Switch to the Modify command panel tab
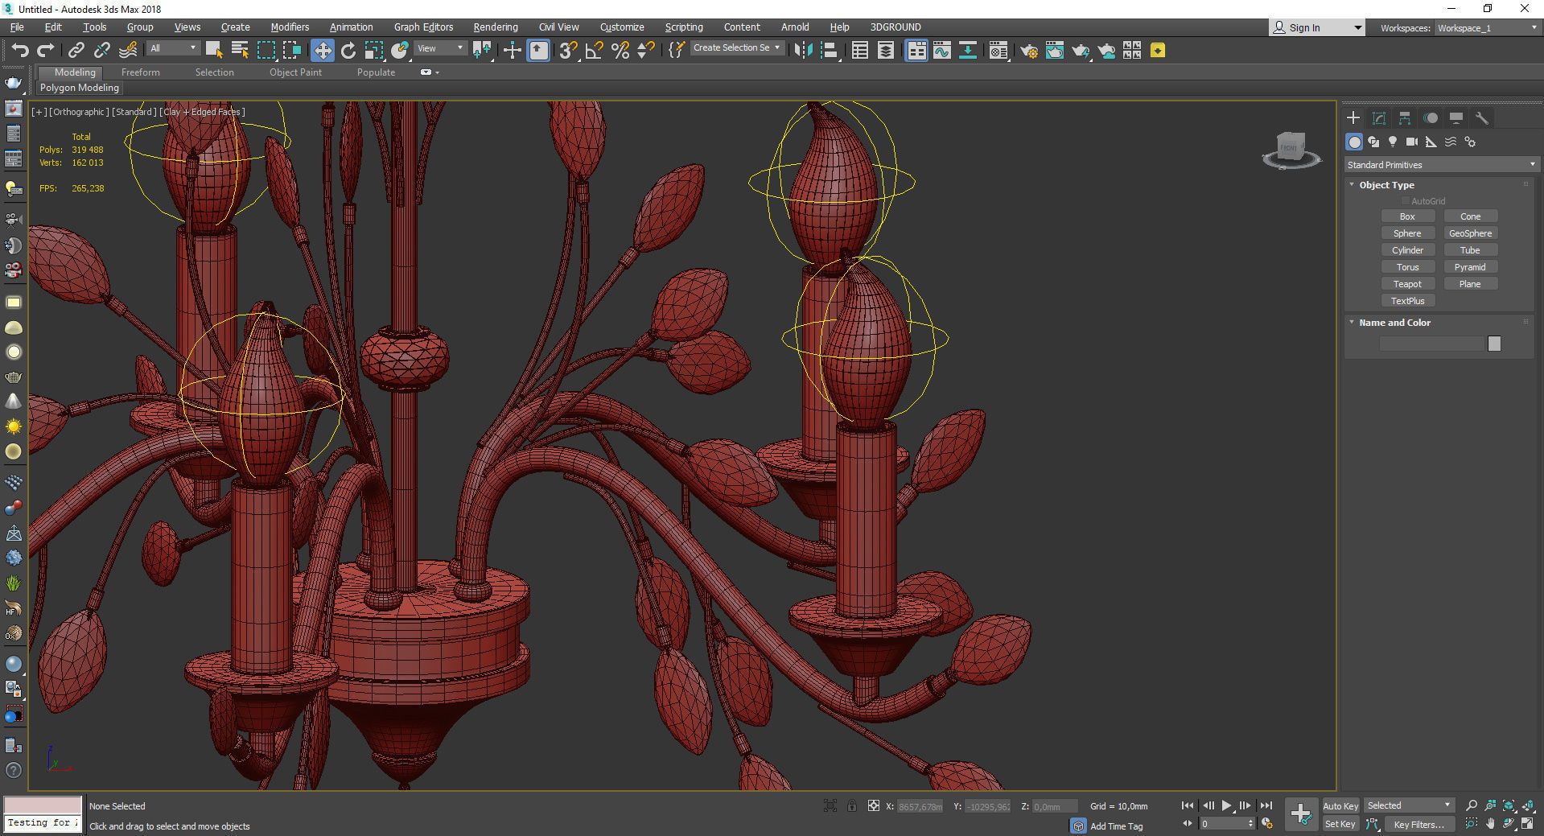This screenshot has width=1544, height=836. (1379, 117)
